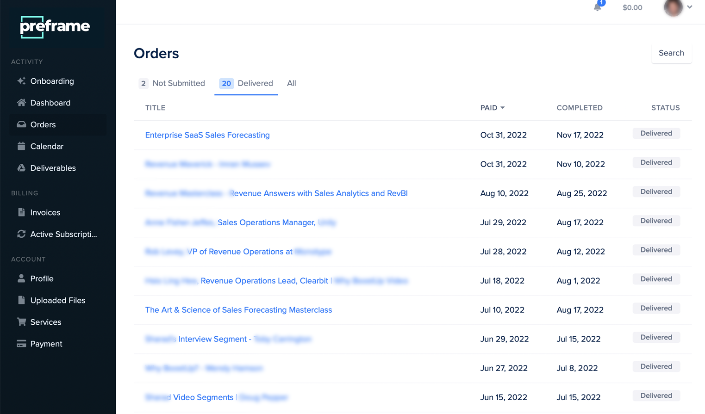Open the Calendar icon in sidebar

click(x=21, y=146)
